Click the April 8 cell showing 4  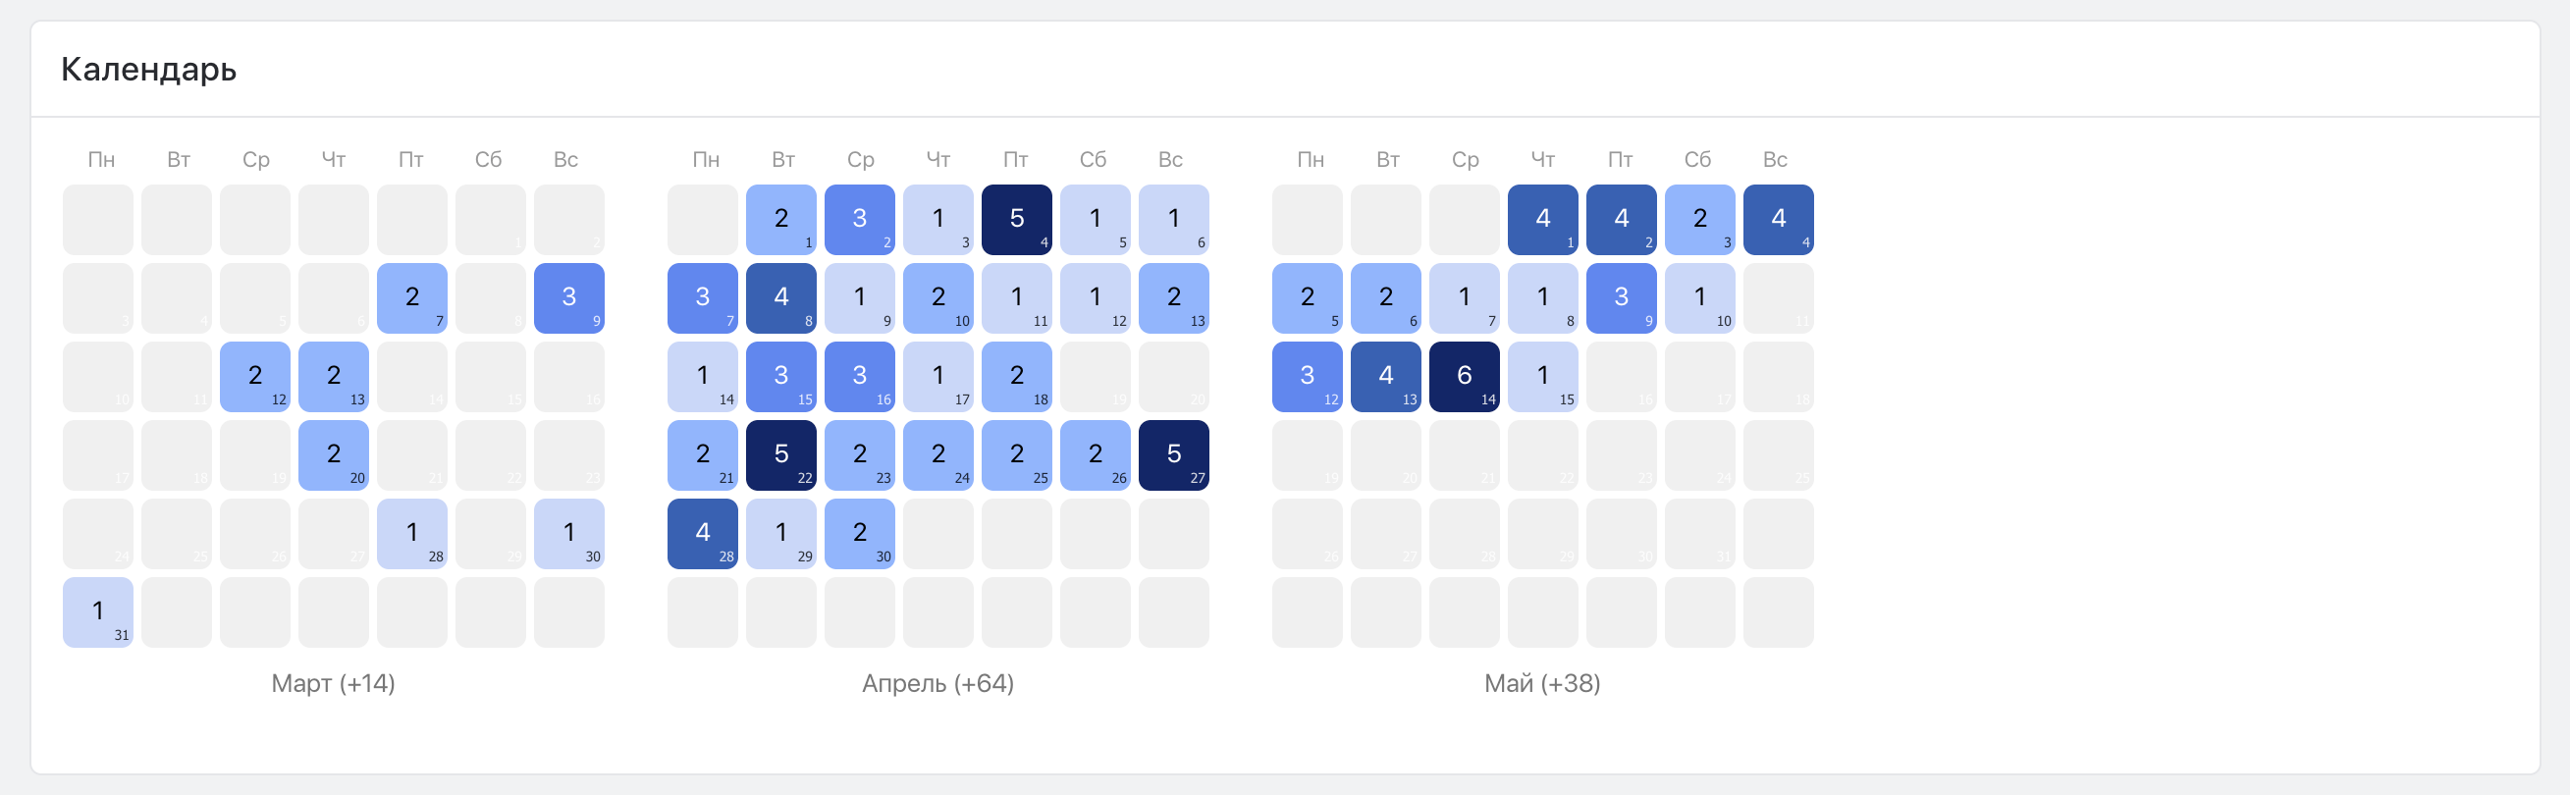[x=781, y=298]
